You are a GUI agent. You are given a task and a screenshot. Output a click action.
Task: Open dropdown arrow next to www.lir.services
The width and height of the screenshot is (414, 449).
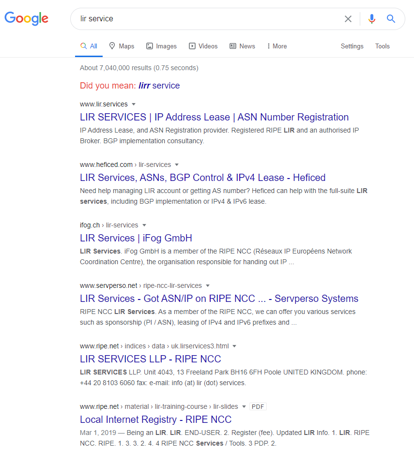coord(134,104)
